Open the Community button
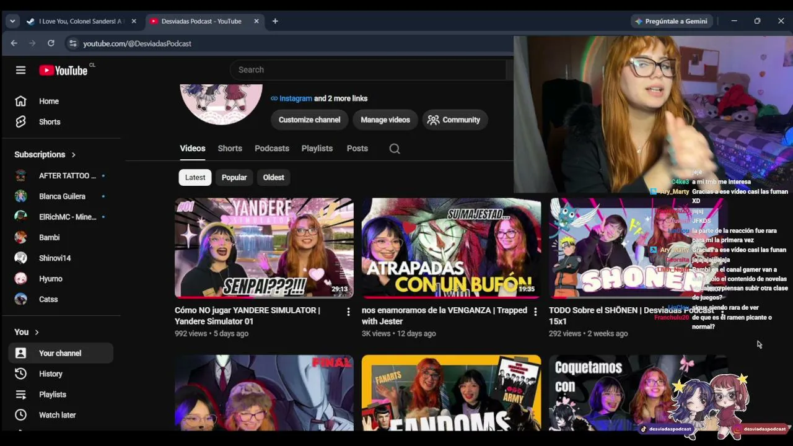 [x=455, y=120]
